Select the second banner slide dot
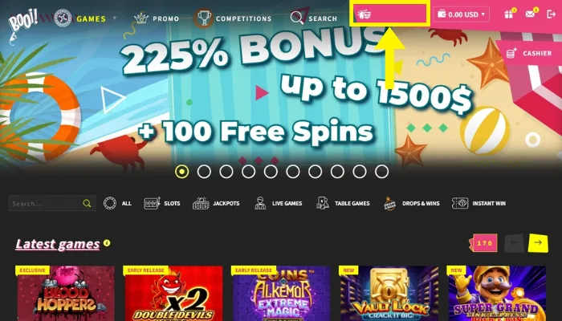The height and width of the screenshot is (321, 562). 204,172
